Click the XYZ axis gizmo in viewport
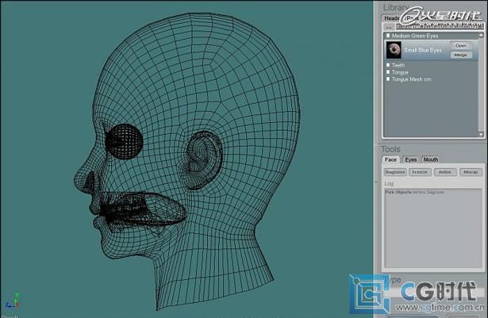 click(13, 301)
